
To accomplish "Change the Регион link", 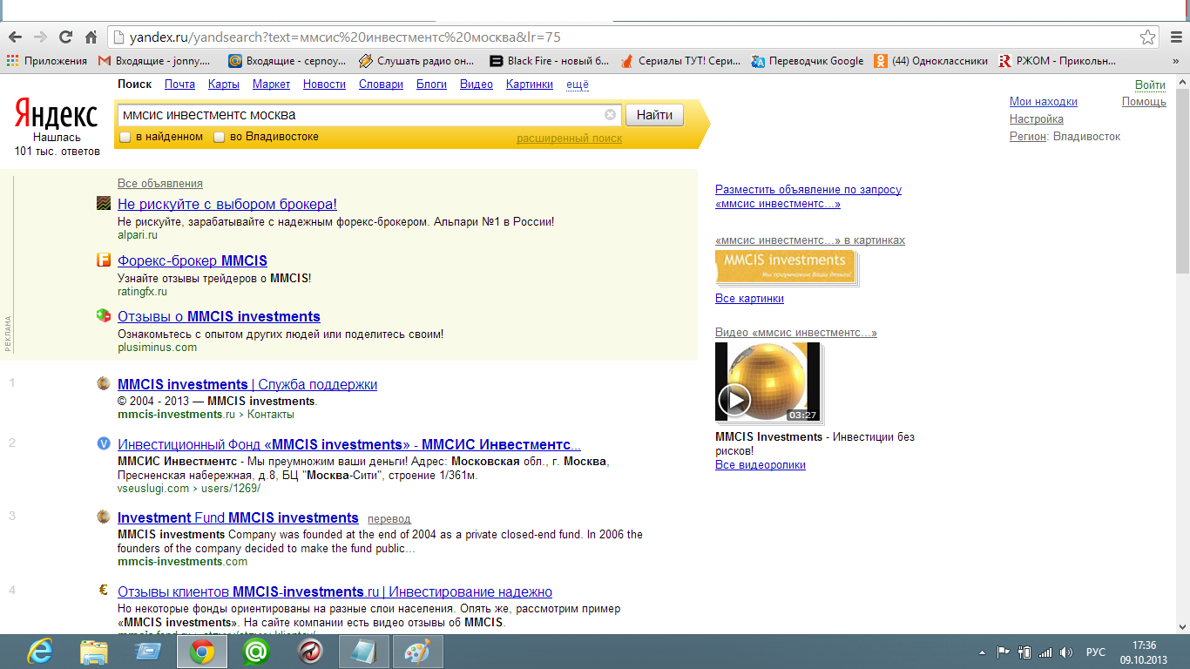I will [x=1028, y=137].
